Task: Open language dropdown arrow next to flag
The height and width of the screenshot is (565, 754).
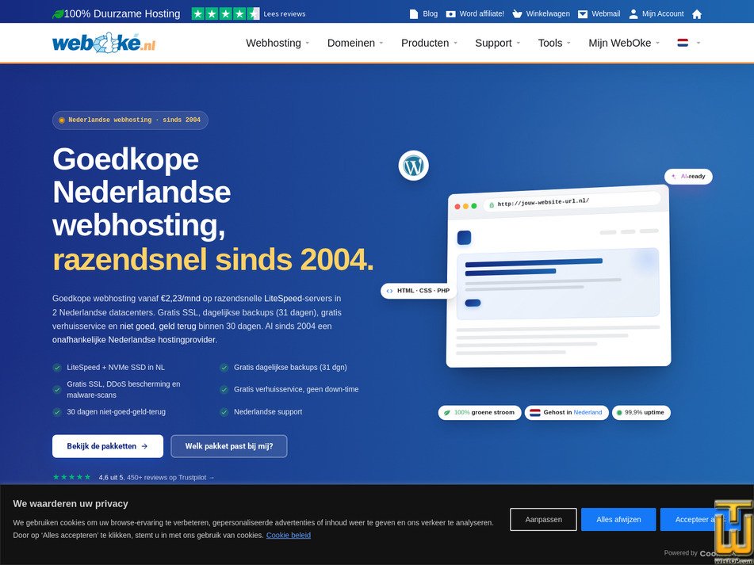Action: point(699,43)
